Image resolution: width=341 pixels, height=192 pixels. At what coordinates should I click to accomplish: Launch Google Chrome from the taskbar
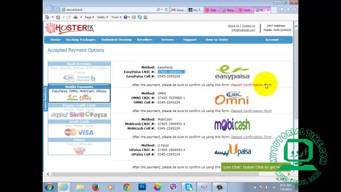pyautogui.click(x=127, y=187)
